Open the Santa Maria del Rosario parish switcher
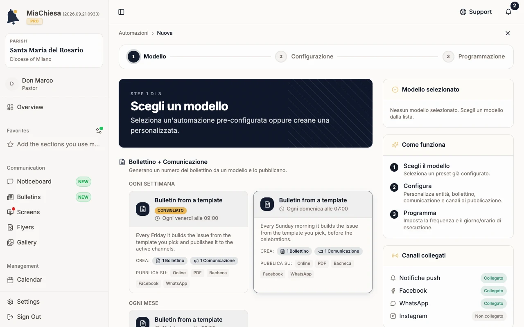 pos(54,50)
